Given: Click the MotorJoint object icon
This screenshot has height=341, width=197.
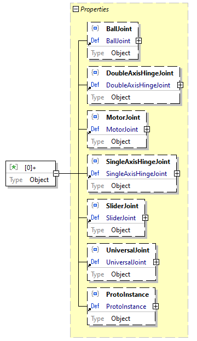Looking at the screenshot, I should point(95,117).
